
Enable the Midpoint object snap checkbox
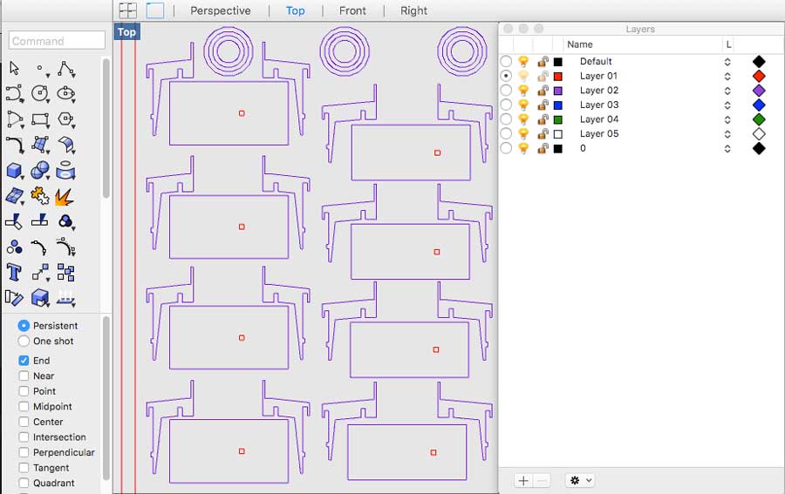point(24,407)
